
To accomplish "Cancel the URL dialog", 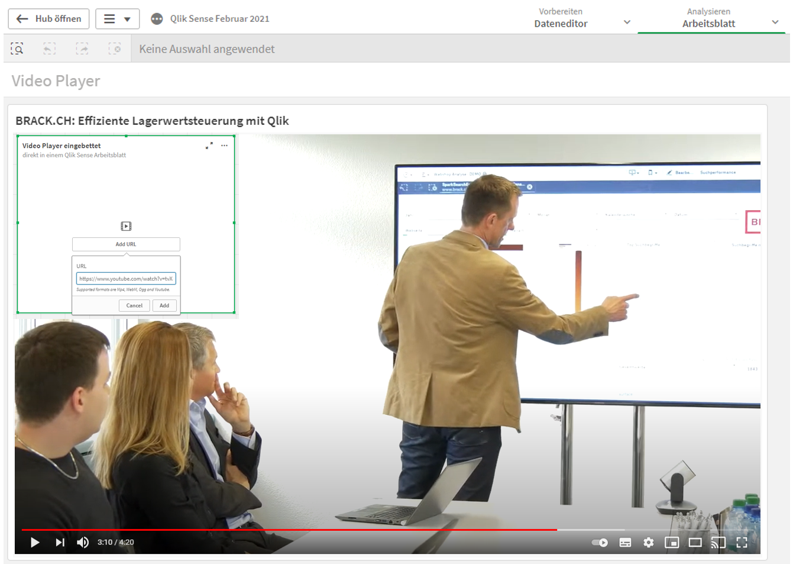I will (x=134, y=306).
